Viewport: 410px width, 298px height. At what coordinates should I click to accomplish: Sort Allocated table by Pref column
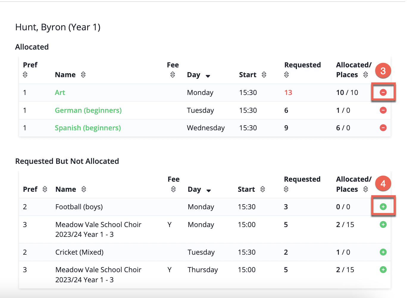click(25, 74)
